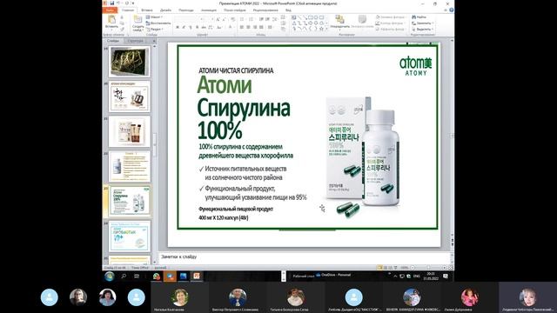
Task: Align text right in paragraph group
Action: [255, 27]
